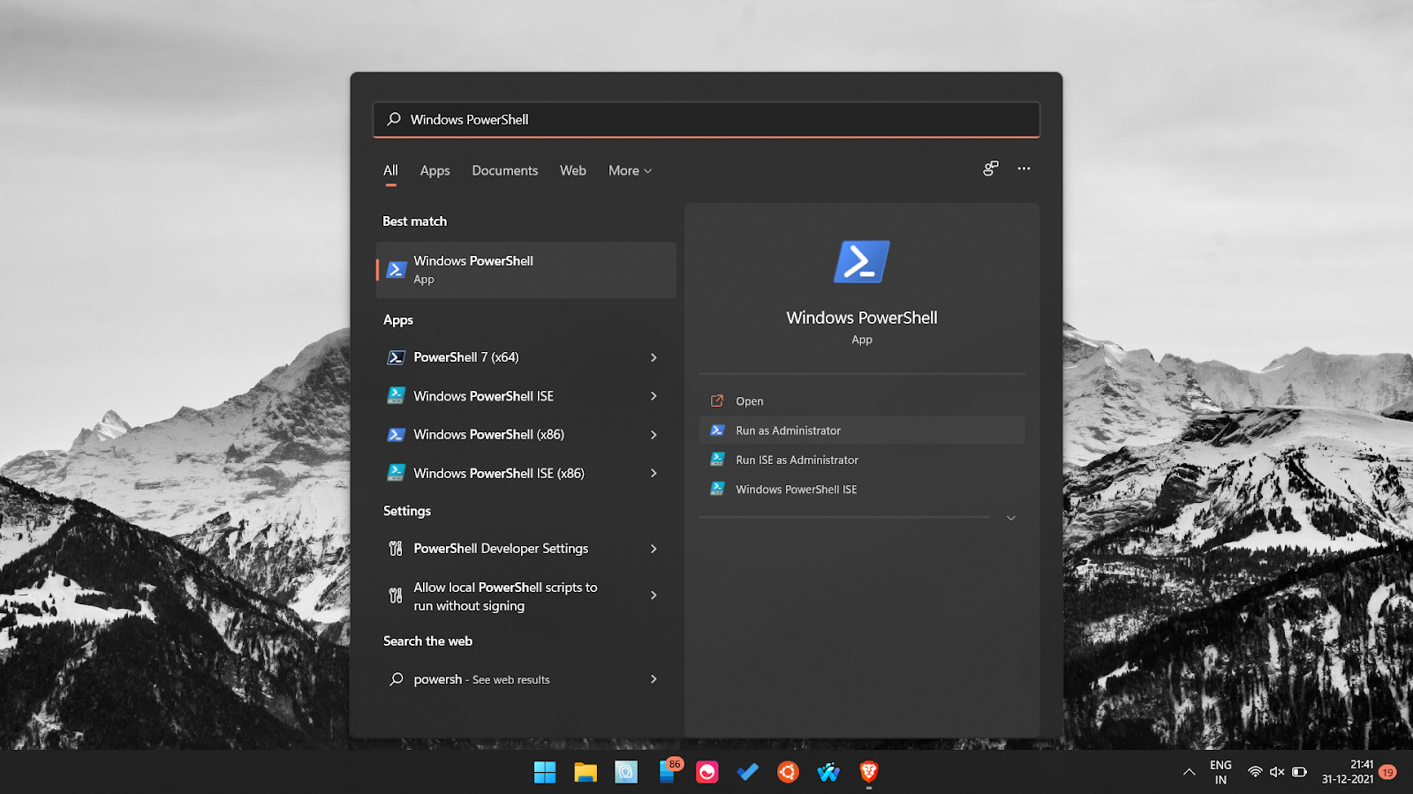Image resolution: width=1413 pixels, height=794 pixels.
Task: Expand powersh web results arrow
Action: coord(654,679)
